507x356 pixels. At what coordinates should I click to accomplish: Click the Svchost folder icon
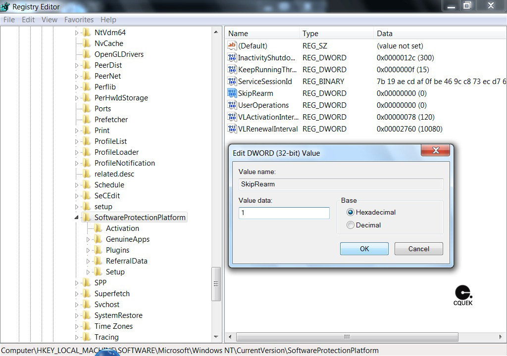click(x=87, y=304)
